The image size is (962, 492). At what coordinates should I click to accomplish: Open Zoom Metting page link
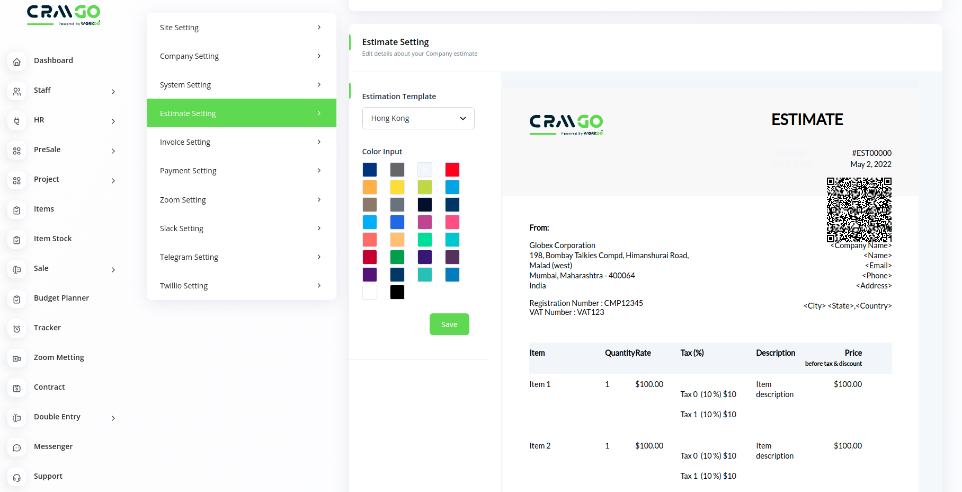click(x=59, y=357)
